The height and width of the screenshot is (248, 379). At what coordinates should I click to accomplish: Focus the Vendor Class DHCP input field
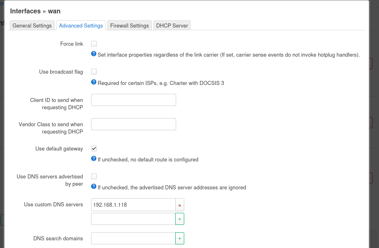(x=133, y=124)
